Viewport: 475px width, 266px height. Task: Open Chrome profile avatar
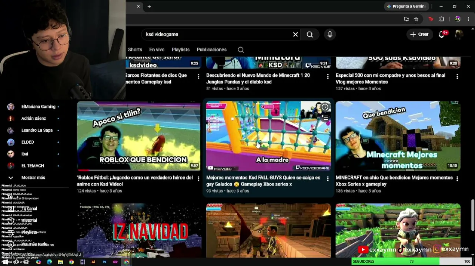tap(458, 19)
